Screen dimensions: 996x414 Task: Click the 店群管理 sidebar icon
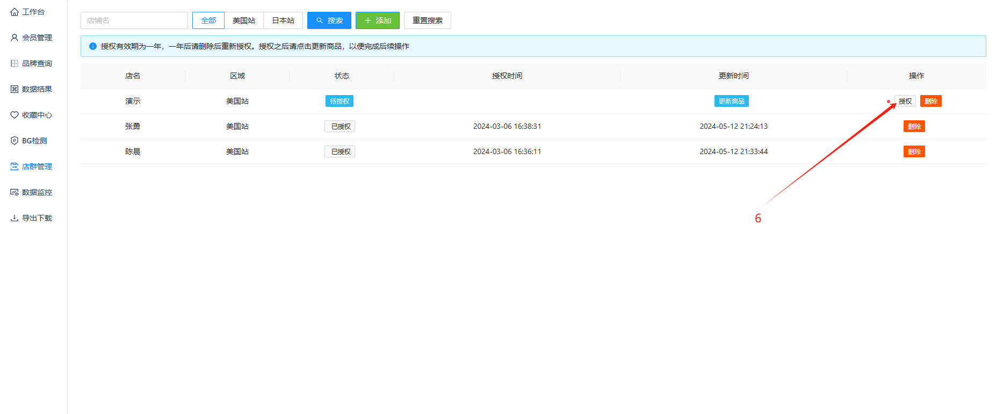tap(15, 166)
